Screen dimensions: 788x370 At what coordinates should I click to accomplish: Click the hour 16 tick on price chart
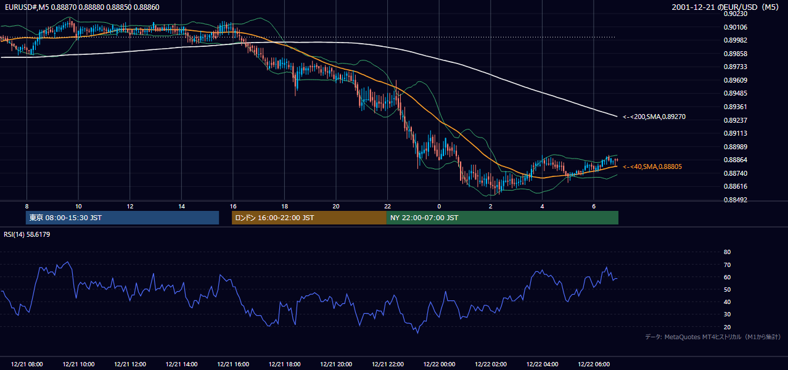click(233, 206)
